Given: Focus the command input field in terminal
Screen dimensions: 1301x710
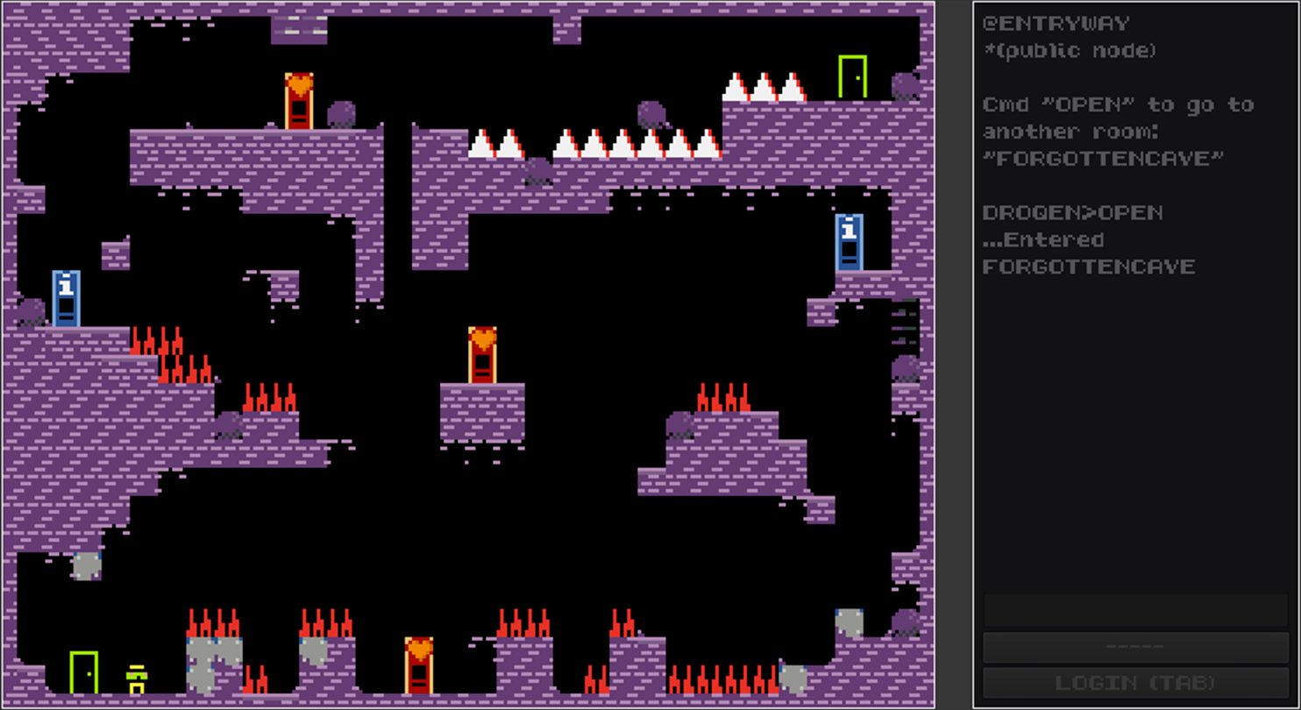Looking at the screenshot, I should pyautogui.click(x=1135, y=610).
